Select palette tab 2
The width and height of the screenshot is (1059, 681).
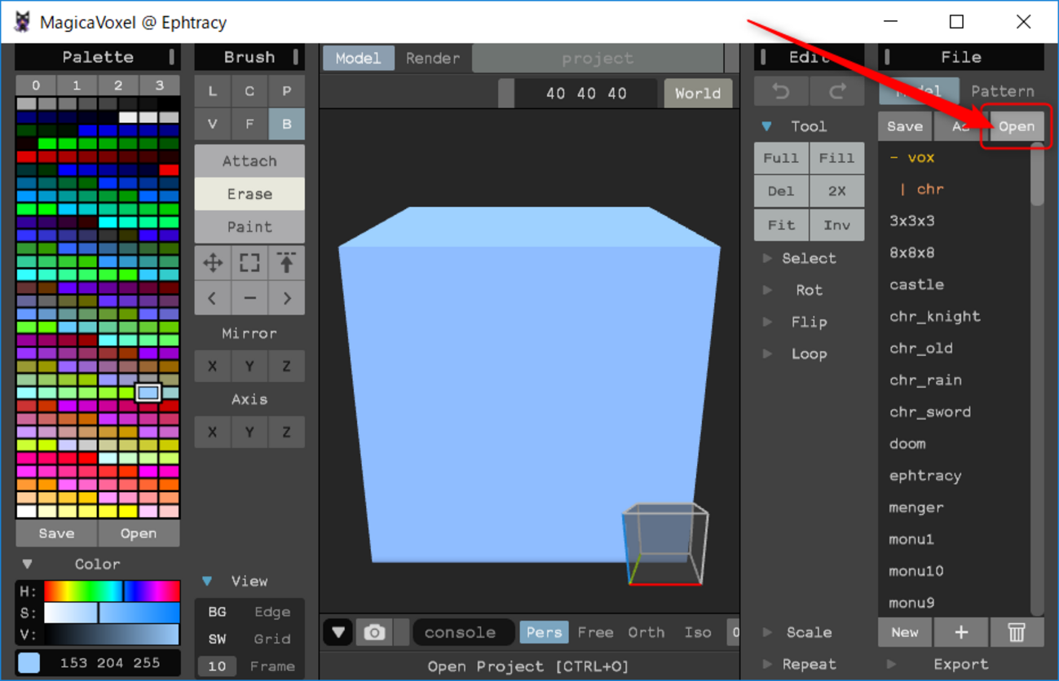(118, 85)
